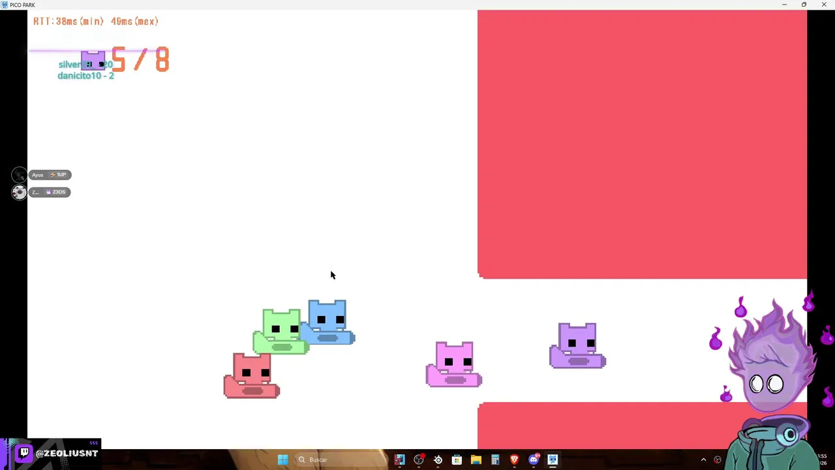835x470 pixels.
Task: Click the Ayus round avatar
Action: pyautogui.click(x=19, y=175)
